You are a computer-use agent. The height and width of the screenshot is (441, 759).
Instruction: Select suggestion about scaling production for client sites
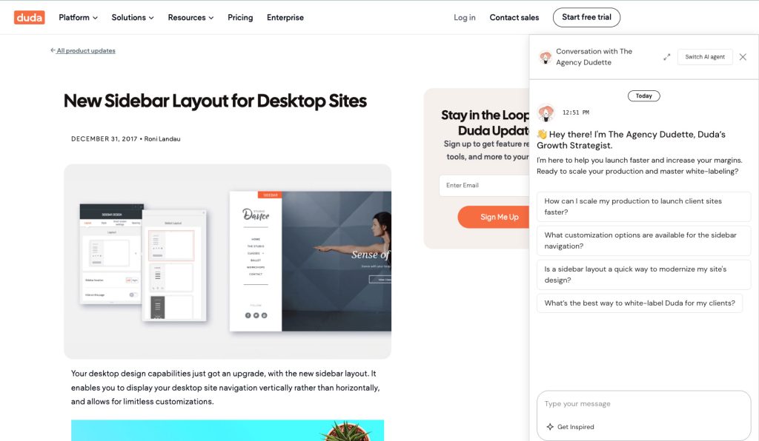point(643,206)
